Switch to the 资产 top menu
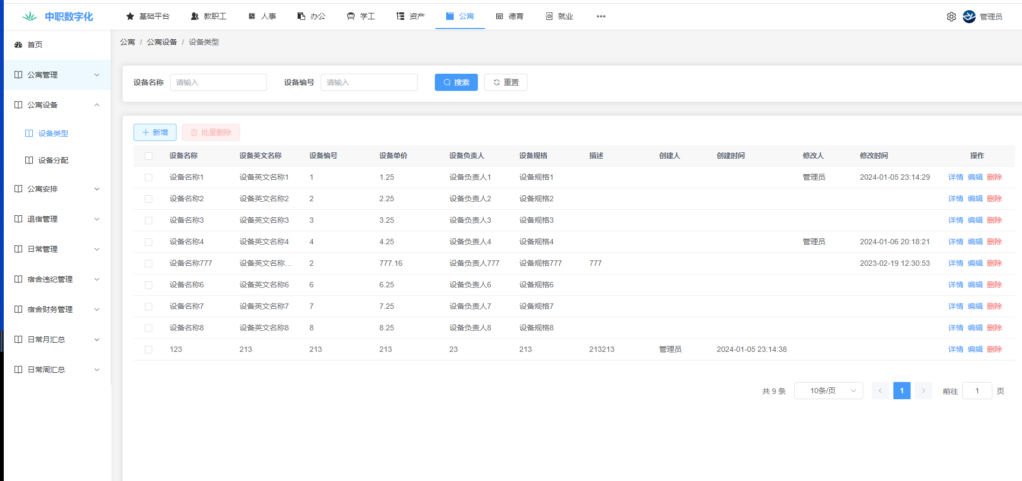The height and width of the screenshot is (481, 1022). click(x=411, y=17)
